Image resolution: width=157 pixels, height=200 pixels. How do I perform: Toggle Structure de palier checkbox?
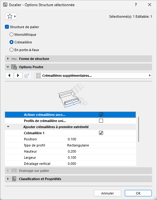point(7,27)
